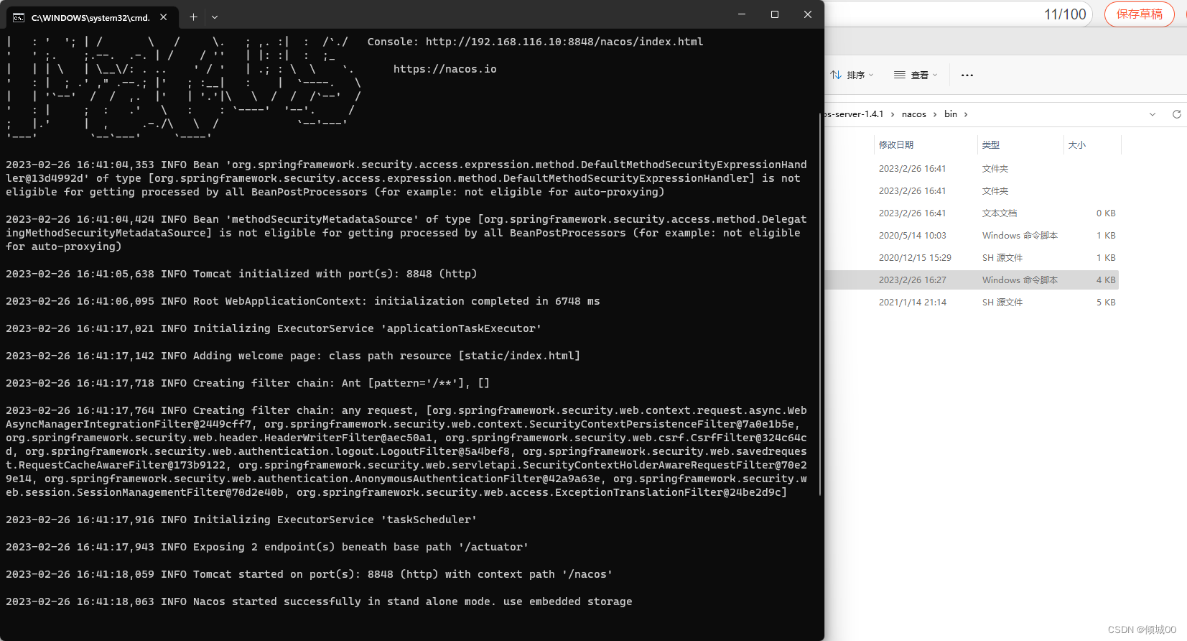The image size is (1187, 641).
Task: Click the view lines icon in Explorer
Action: tap(899, 75)
